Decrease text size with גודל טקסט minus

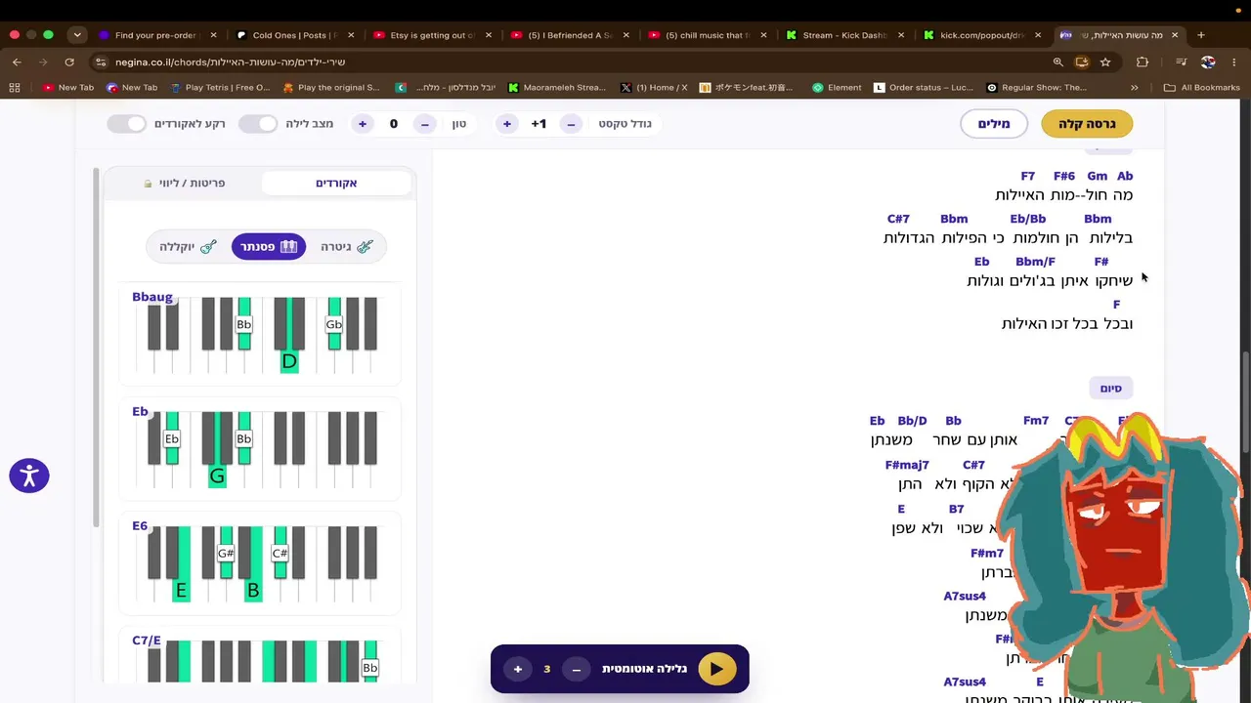(571, 124)
